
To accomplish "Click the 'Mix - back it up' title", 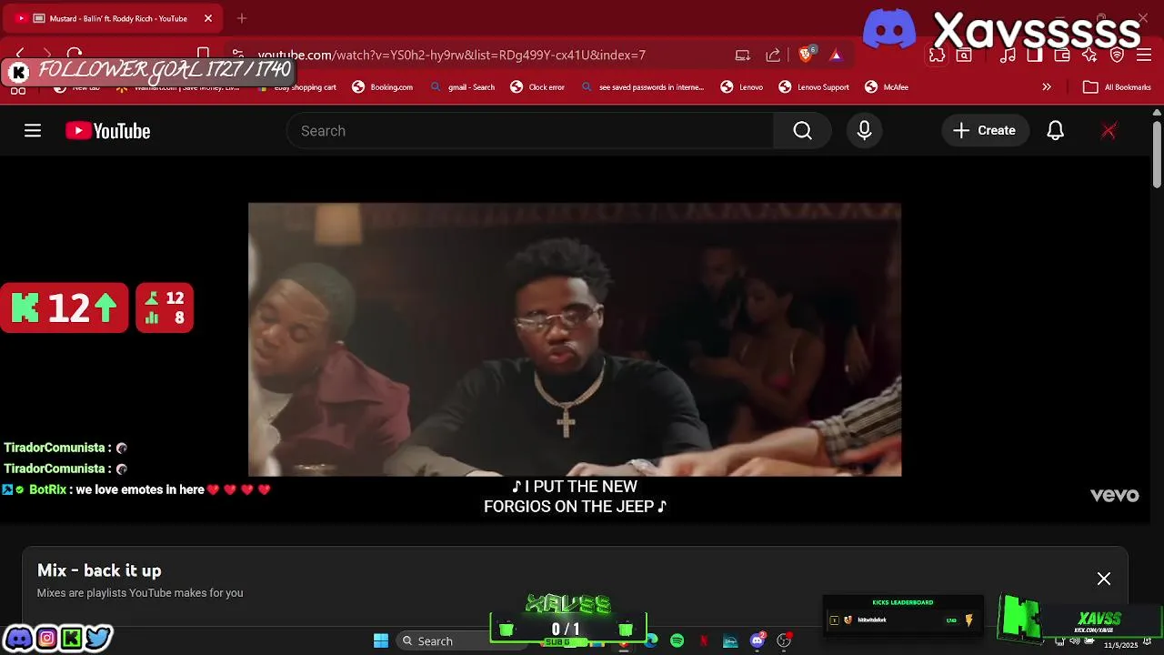I will 99,570.
